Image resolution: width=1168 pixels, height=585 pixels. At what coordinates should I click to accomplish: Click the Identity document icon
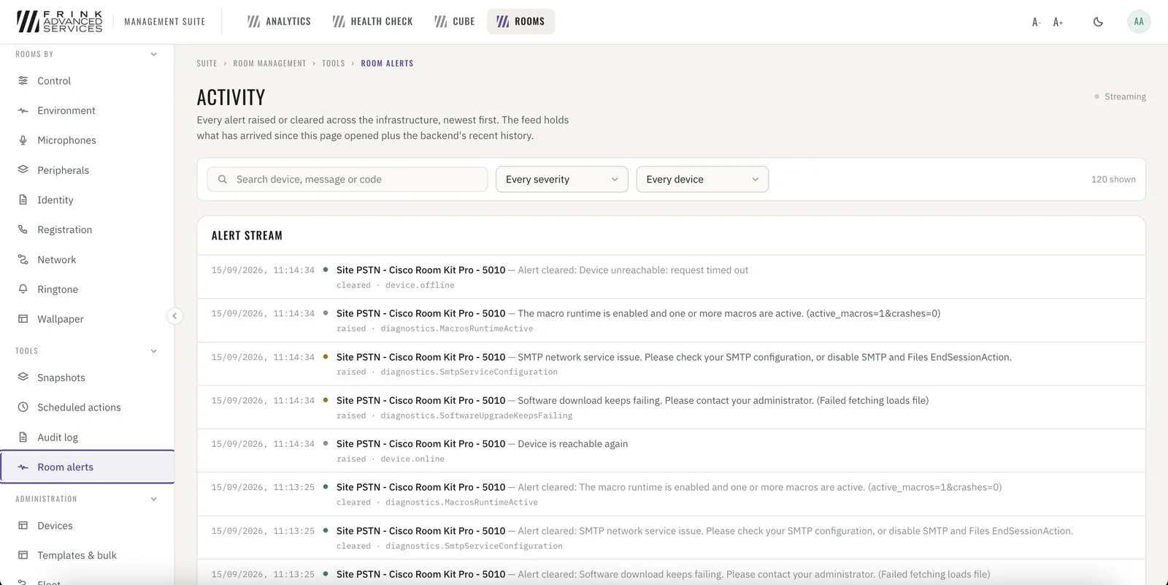point(23,200)
